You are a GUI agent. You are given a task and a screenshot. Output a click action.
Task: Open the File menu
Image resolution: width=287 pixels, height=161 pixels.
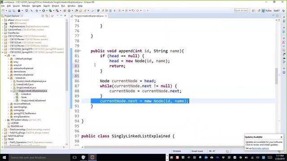(3, 6)
